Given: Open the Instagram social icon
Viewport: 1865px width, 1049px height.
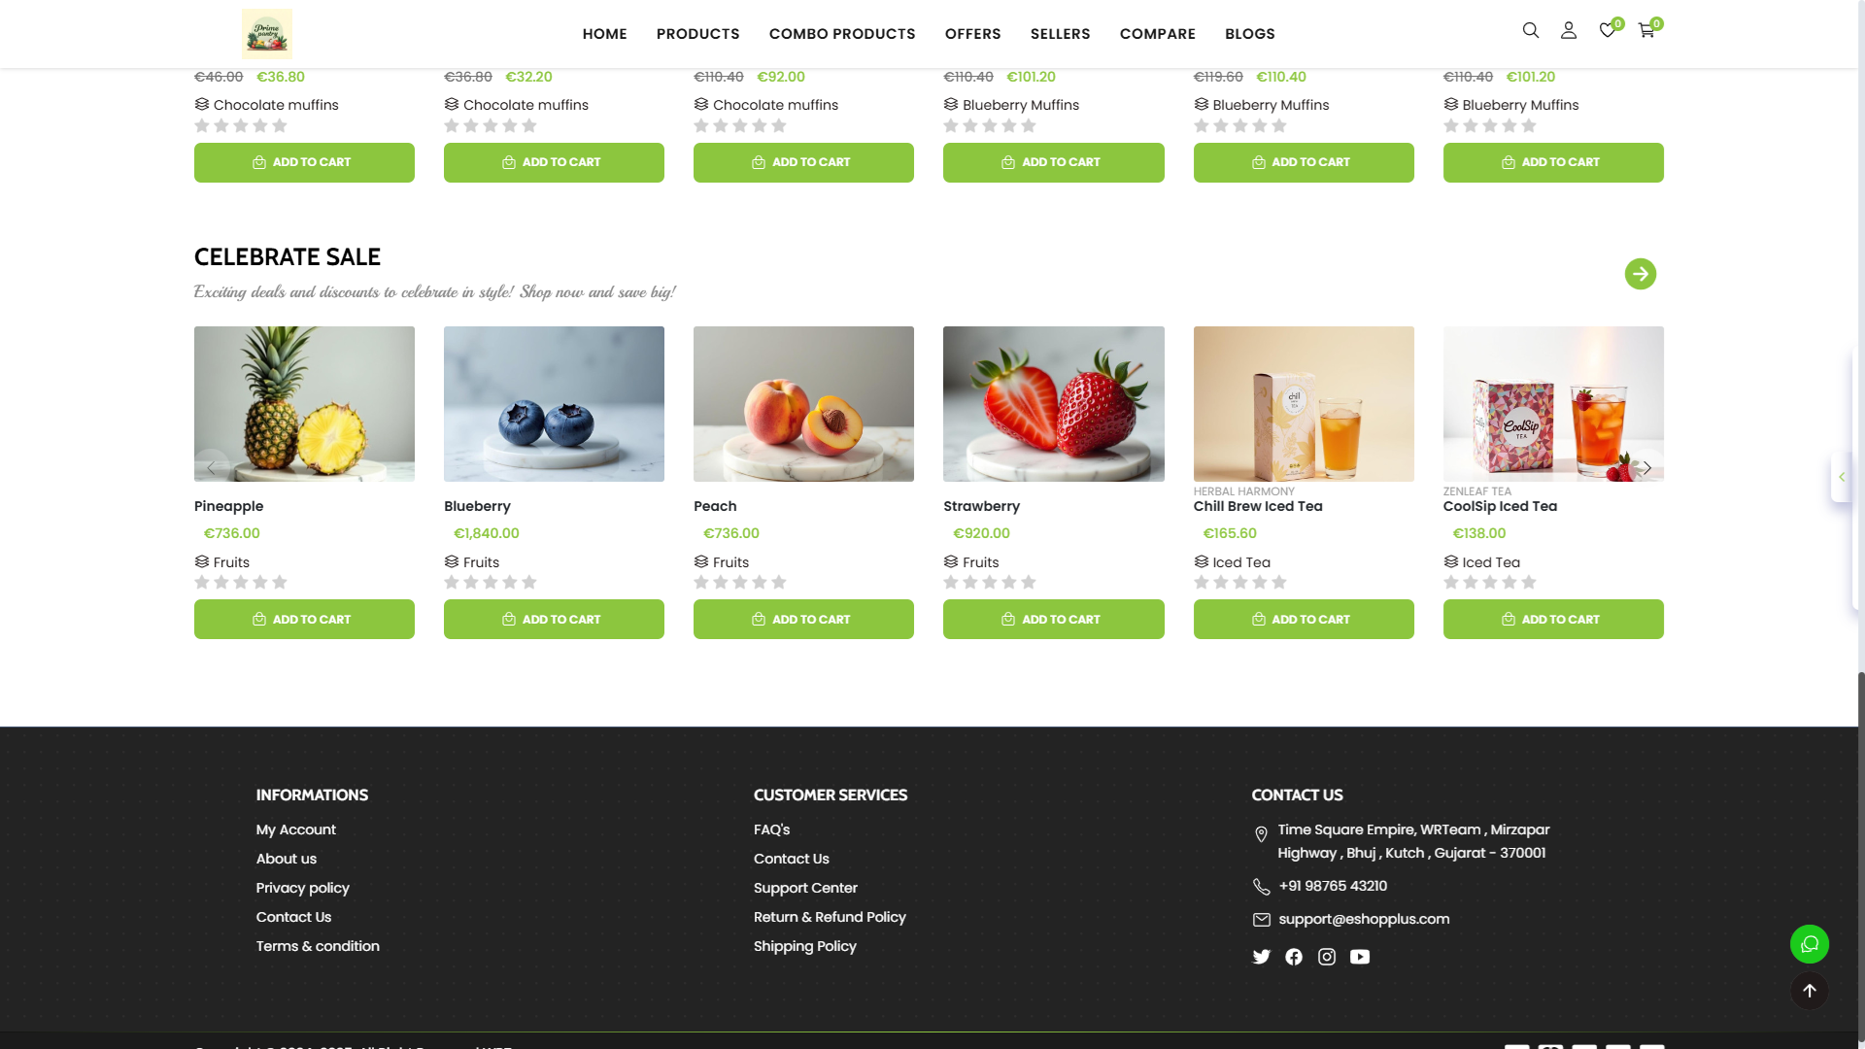Looking at the screenshot, I should pos(1327,957).
